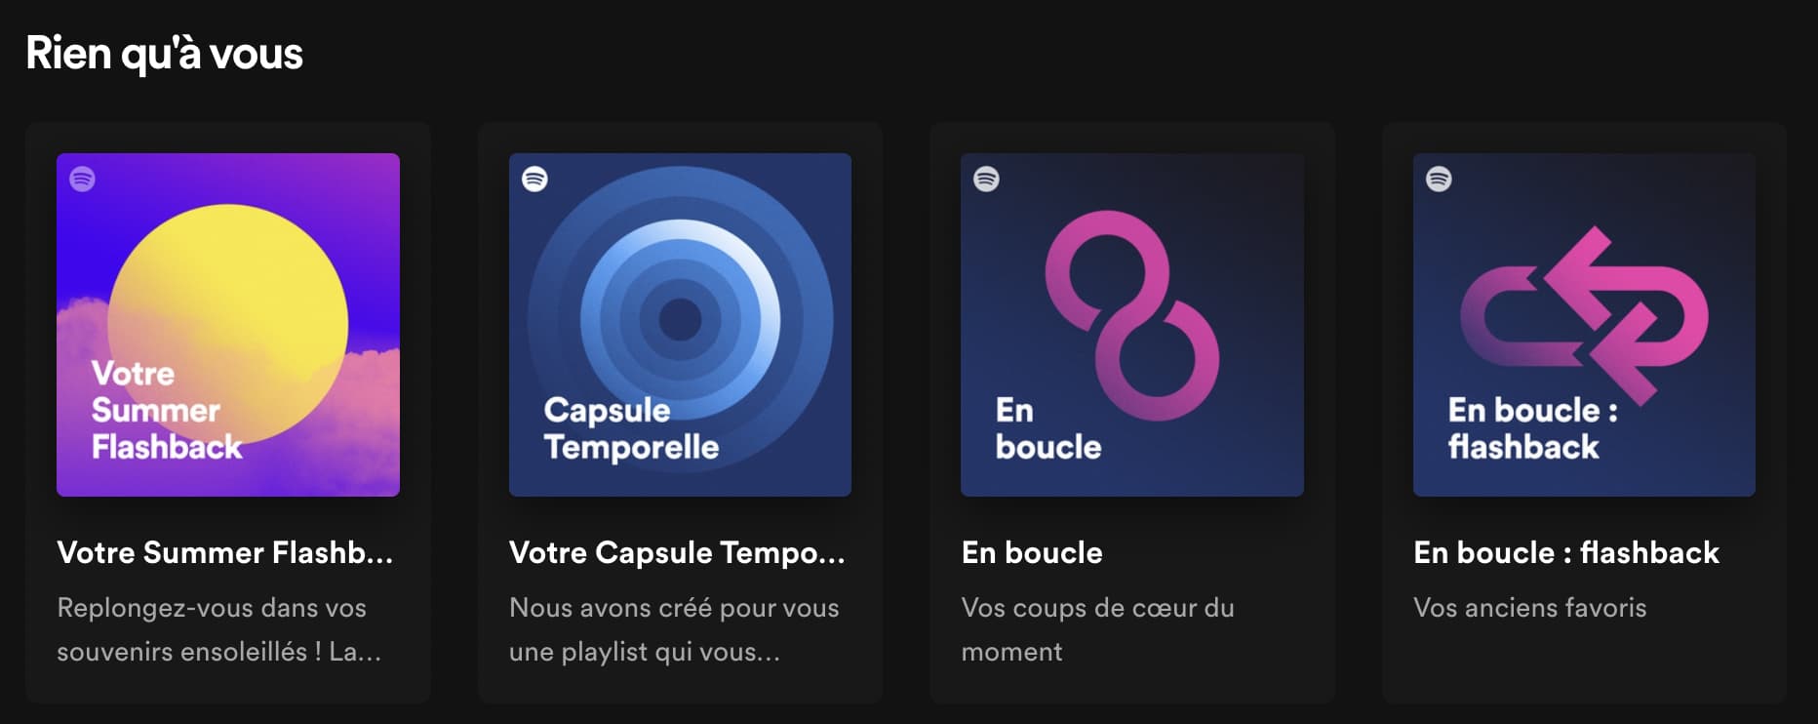The image size is (1818, 724).
Task: Open Votre Summer Flashback cover image
Action: point(228,325)
